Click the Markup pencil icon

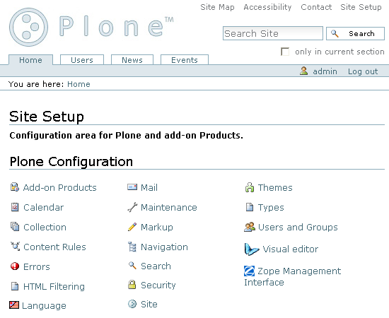(132, 227)
